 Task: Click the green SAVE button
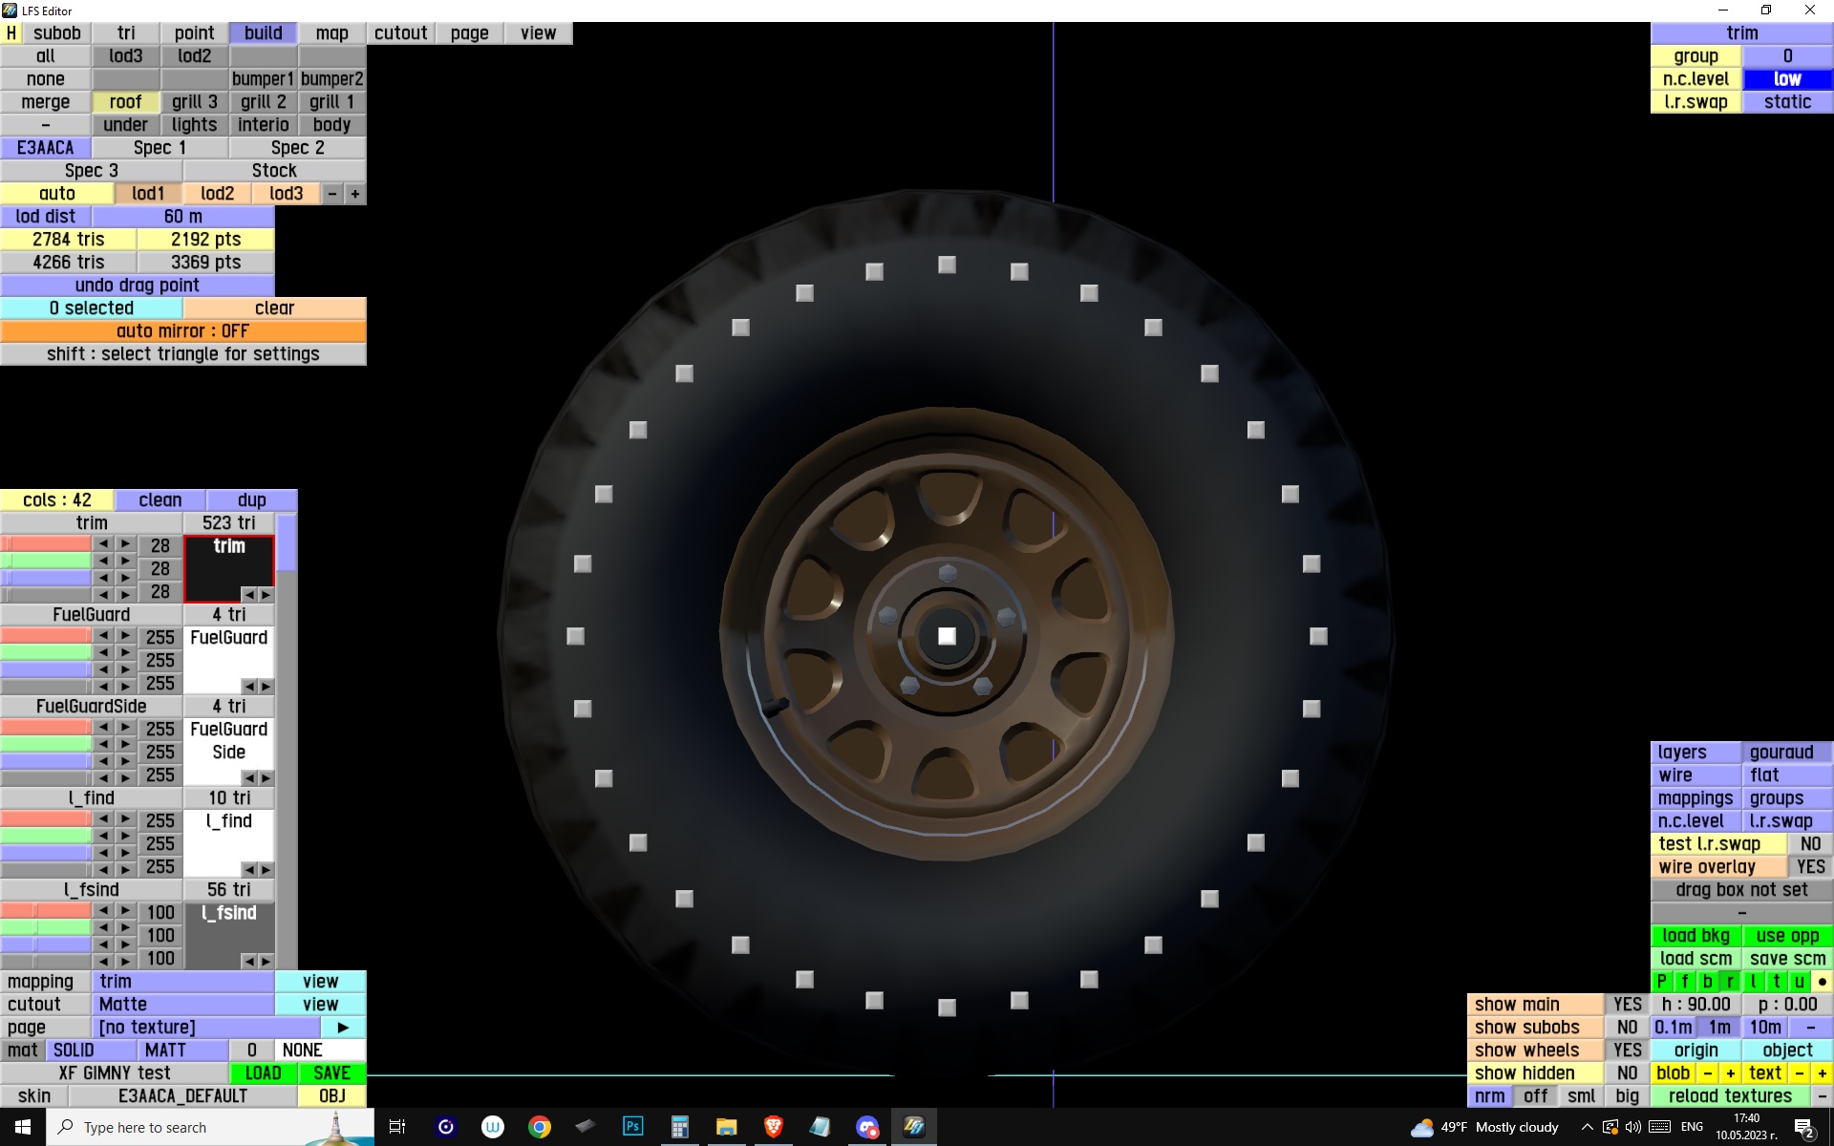click(331, 1073)
